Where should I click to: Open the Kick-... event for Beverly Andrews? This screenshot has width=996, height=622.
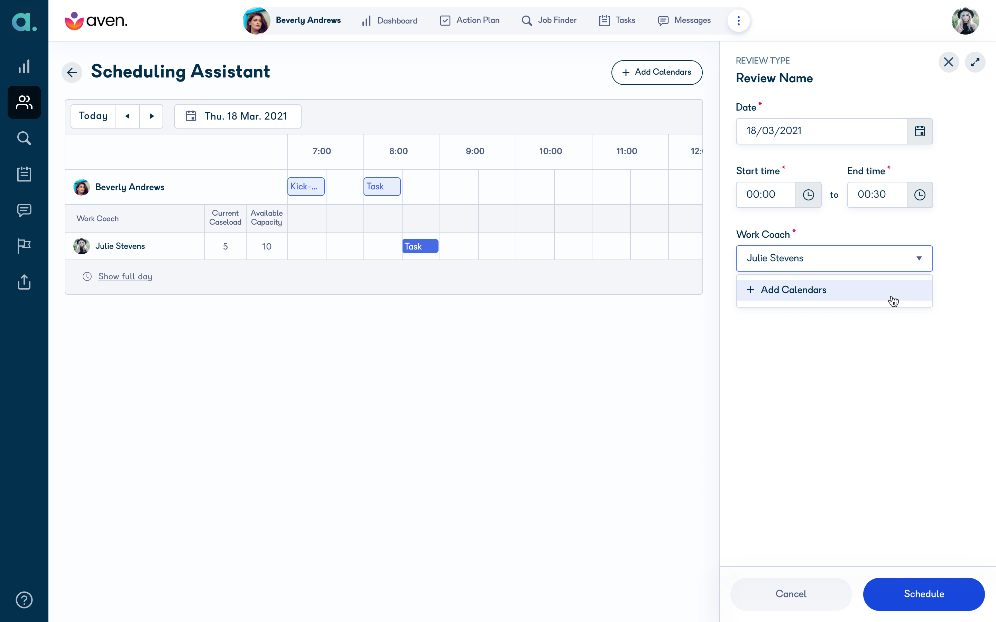306,187
